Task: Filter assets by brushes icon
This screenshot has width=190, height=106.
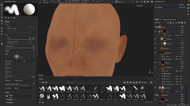Action: 137,82
